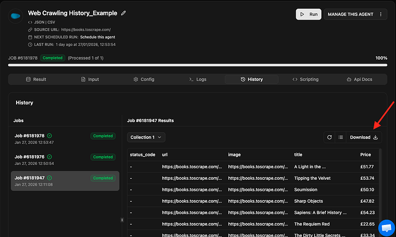Open the Collection 1 dropdown

(146, 137)
